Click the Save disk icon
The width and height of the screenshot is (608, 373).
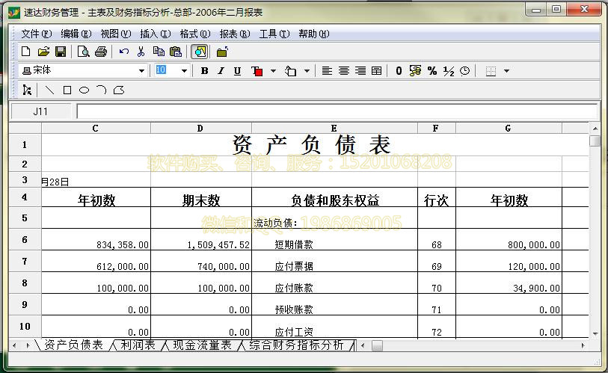coord(61,52)
